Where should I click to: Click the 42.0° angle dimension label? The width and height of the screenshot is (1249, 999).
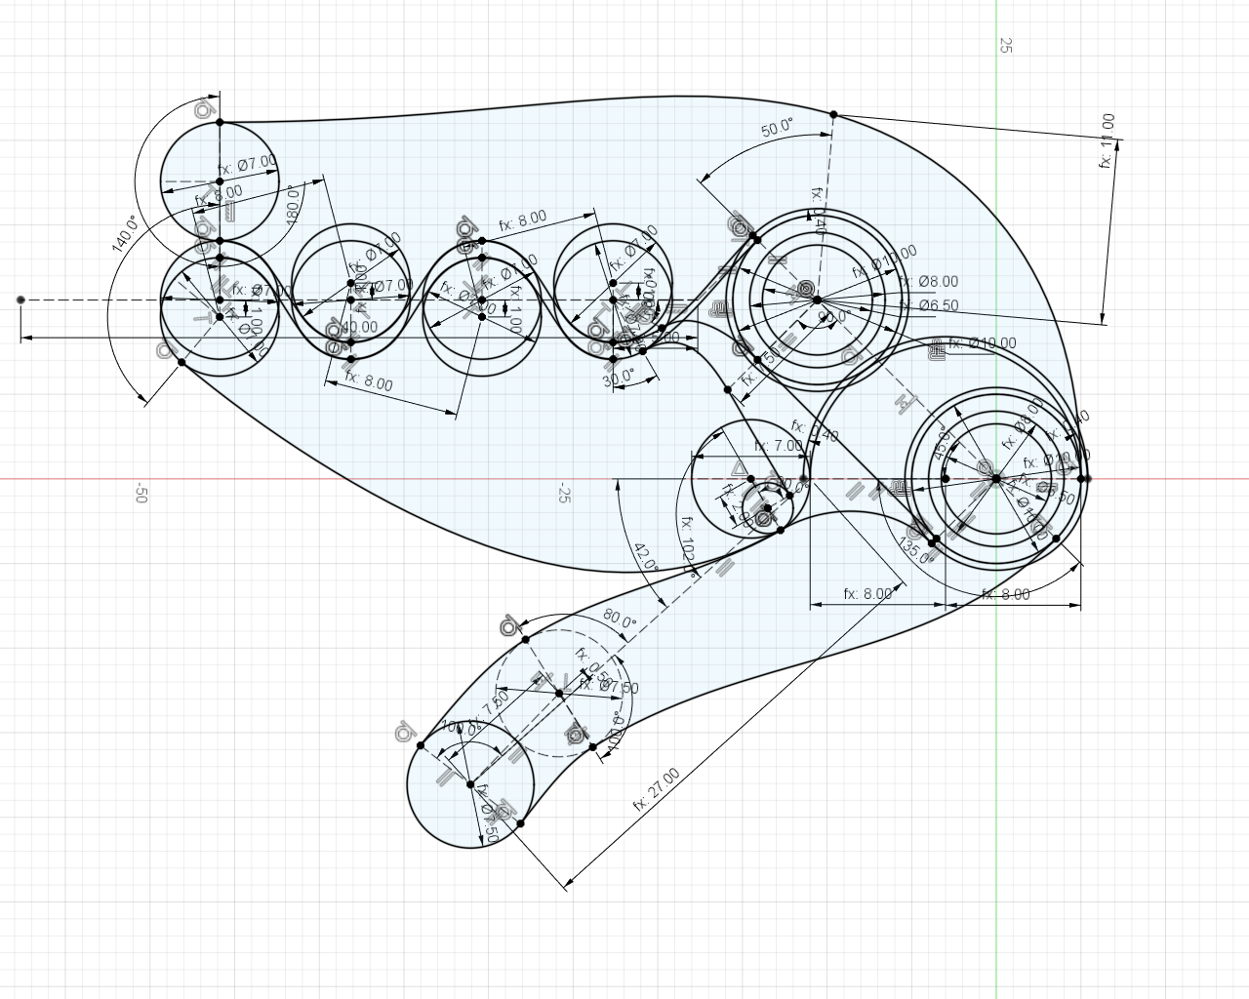pyautogui.click(x=646, y=558)
